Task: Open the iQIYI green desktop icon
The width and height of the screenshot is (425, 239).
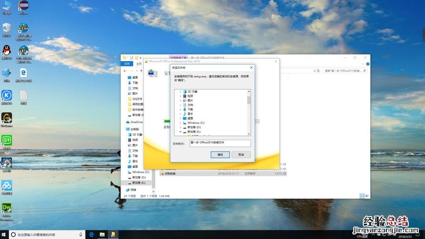Action: [x=7, y=141]
